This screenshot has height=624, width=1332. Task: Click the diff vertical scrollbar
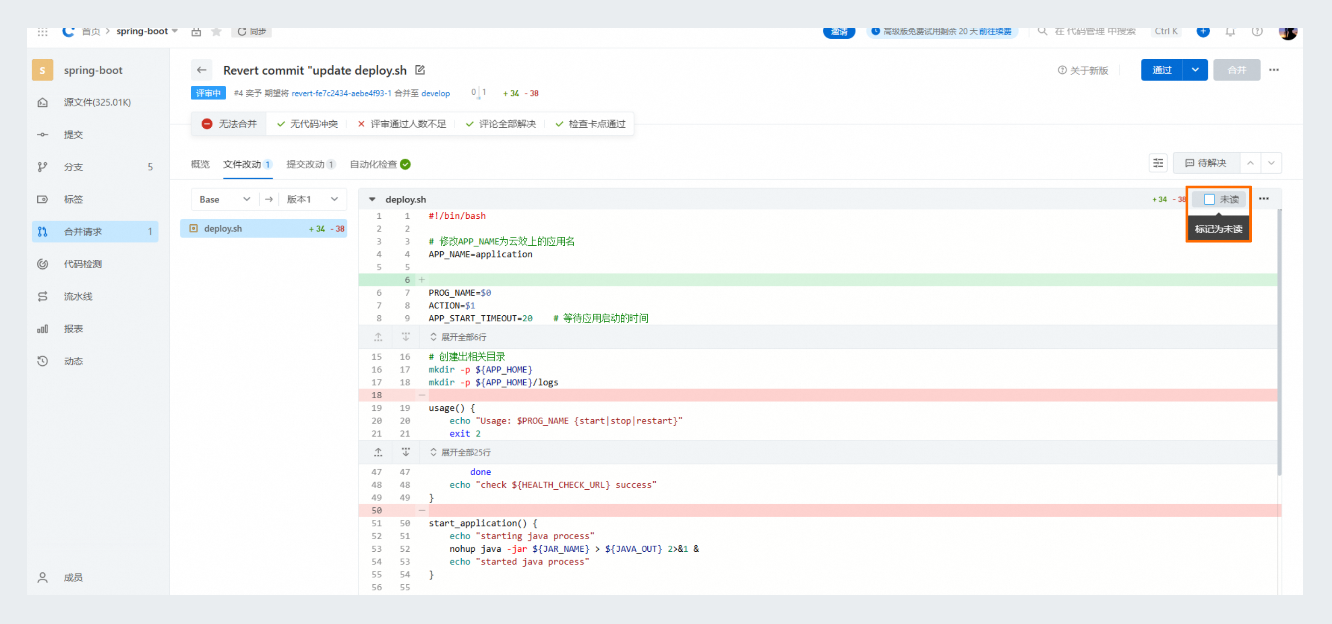point(1279,341)
